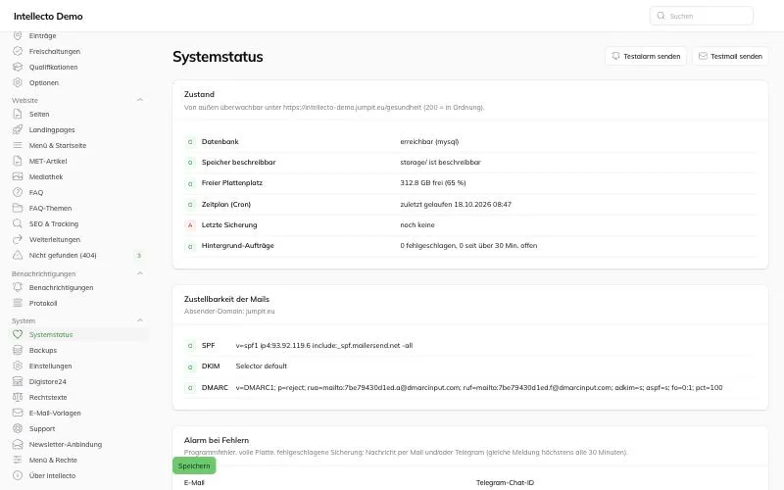This screenshot has height=490, width=784.
Task: Click the Benachrichtigungen bell icon
Action: coord(18,287)
